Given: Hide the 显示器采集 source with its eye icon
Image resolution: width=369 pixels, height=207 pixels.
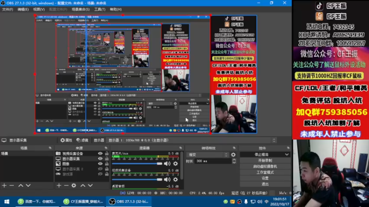Looking at the screenshot, I should point(100,159).
